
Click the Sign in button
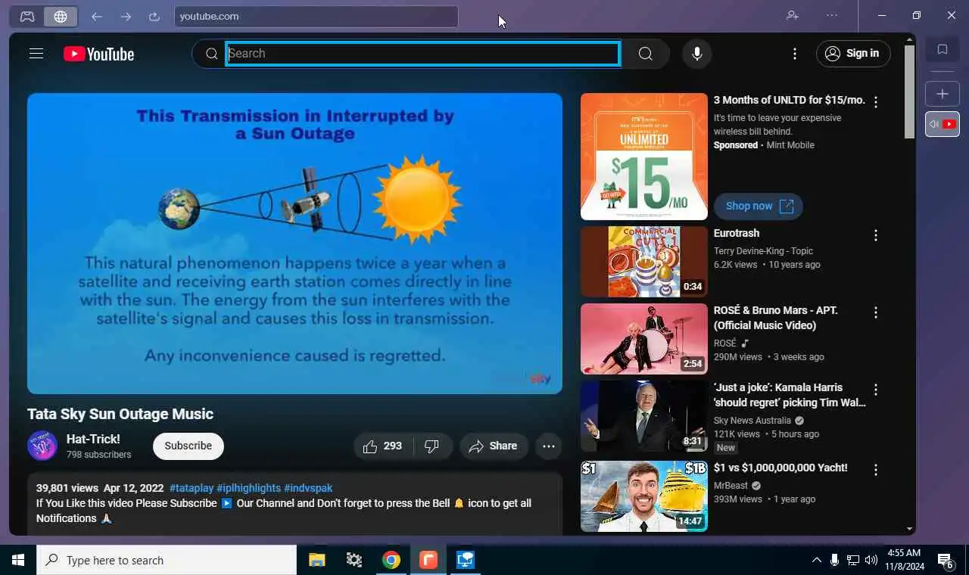click(x=853, y=54)
